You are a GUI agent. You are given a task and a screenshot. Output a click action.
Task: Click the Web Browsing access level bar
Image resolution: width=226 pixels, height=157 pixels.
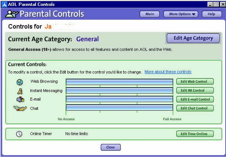[x=120, y=82]
